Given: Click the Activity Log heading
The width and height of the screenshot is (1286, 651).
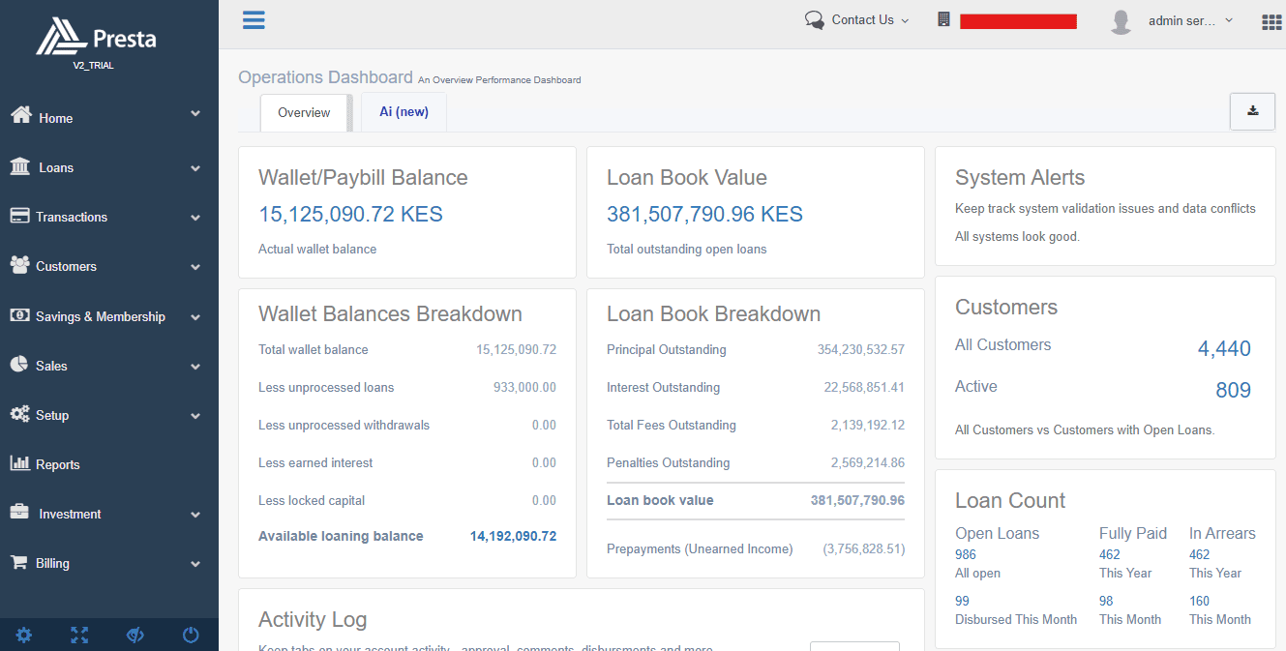Looking at the screenshot, I should (x=313, y=619).
